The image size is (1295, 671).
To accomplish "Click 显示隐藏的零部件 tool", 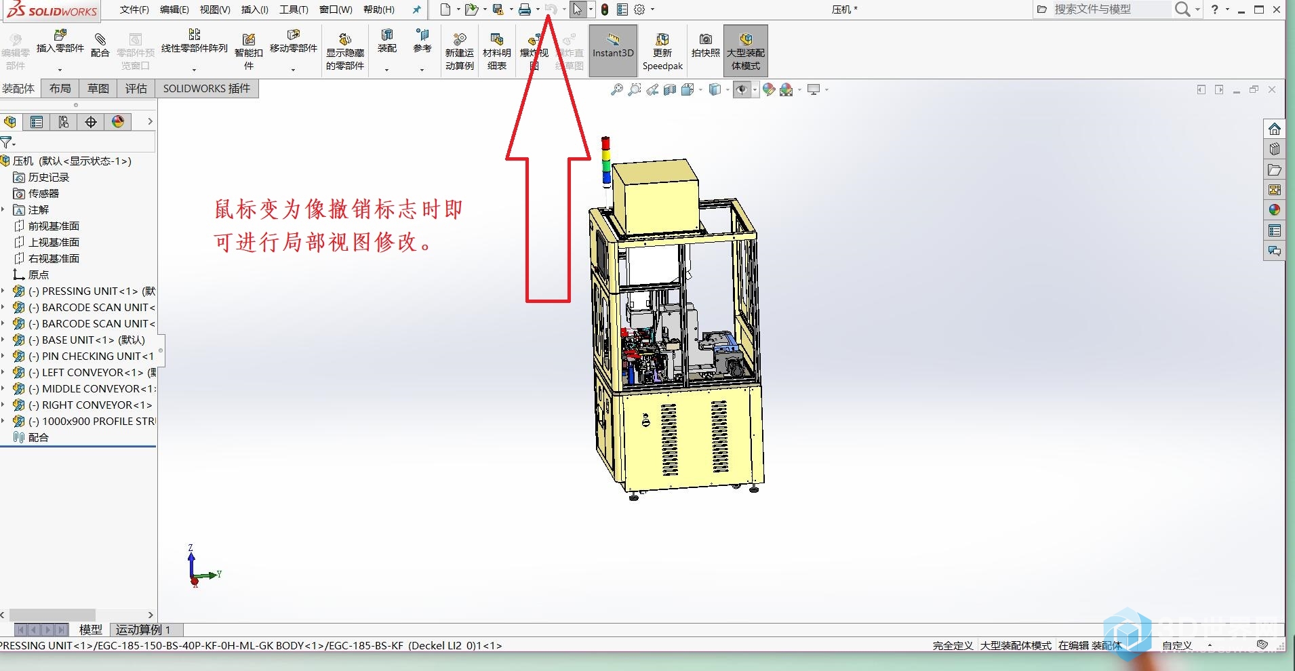I will point(345,51).
